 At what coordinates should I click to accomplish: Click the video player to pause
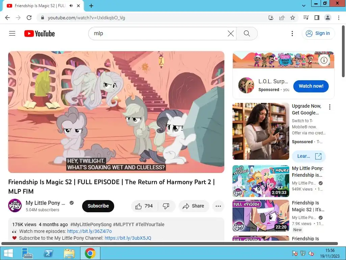tap(116, 112)
